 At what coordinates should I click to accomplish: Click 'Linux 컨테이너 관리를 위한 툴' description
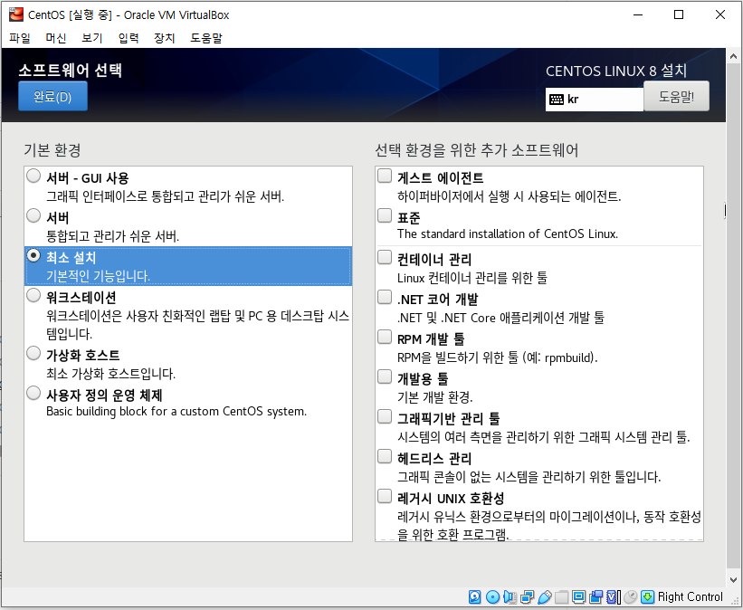click(x=472, y=278)
